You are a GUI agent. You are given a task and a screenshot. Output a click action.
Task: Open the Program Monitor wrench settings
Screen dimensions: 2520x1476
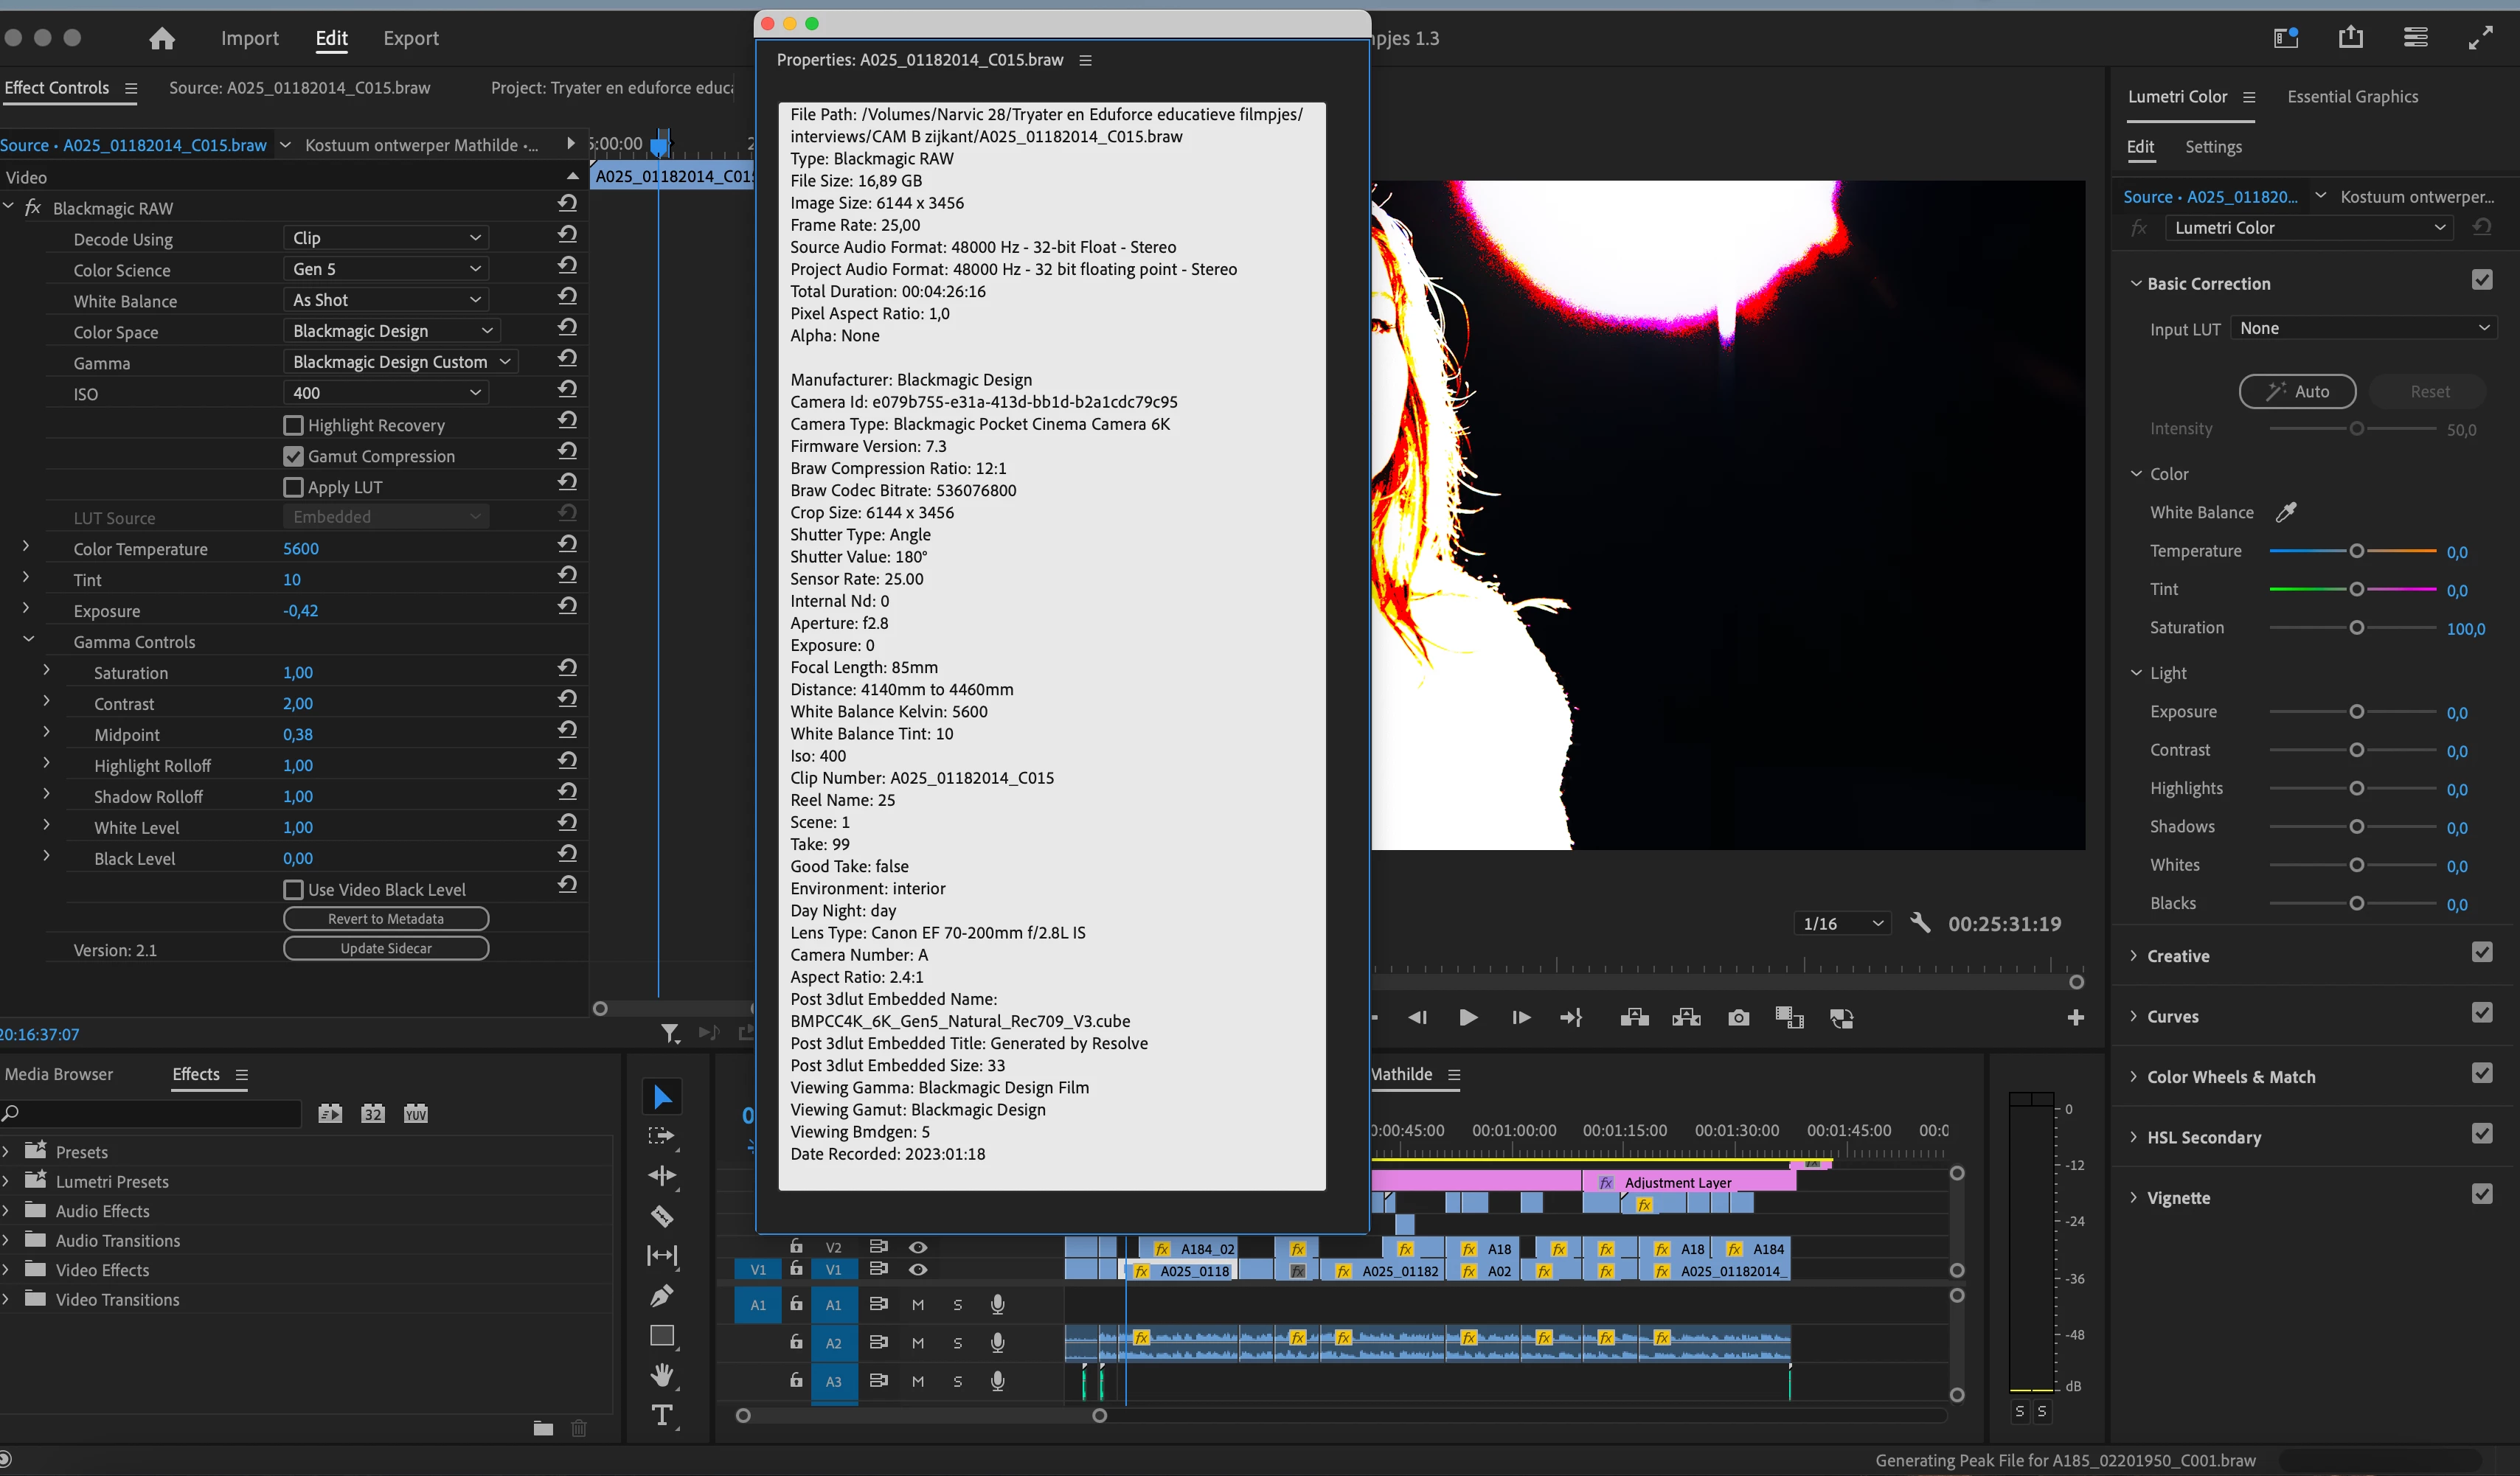[1919, 923]
